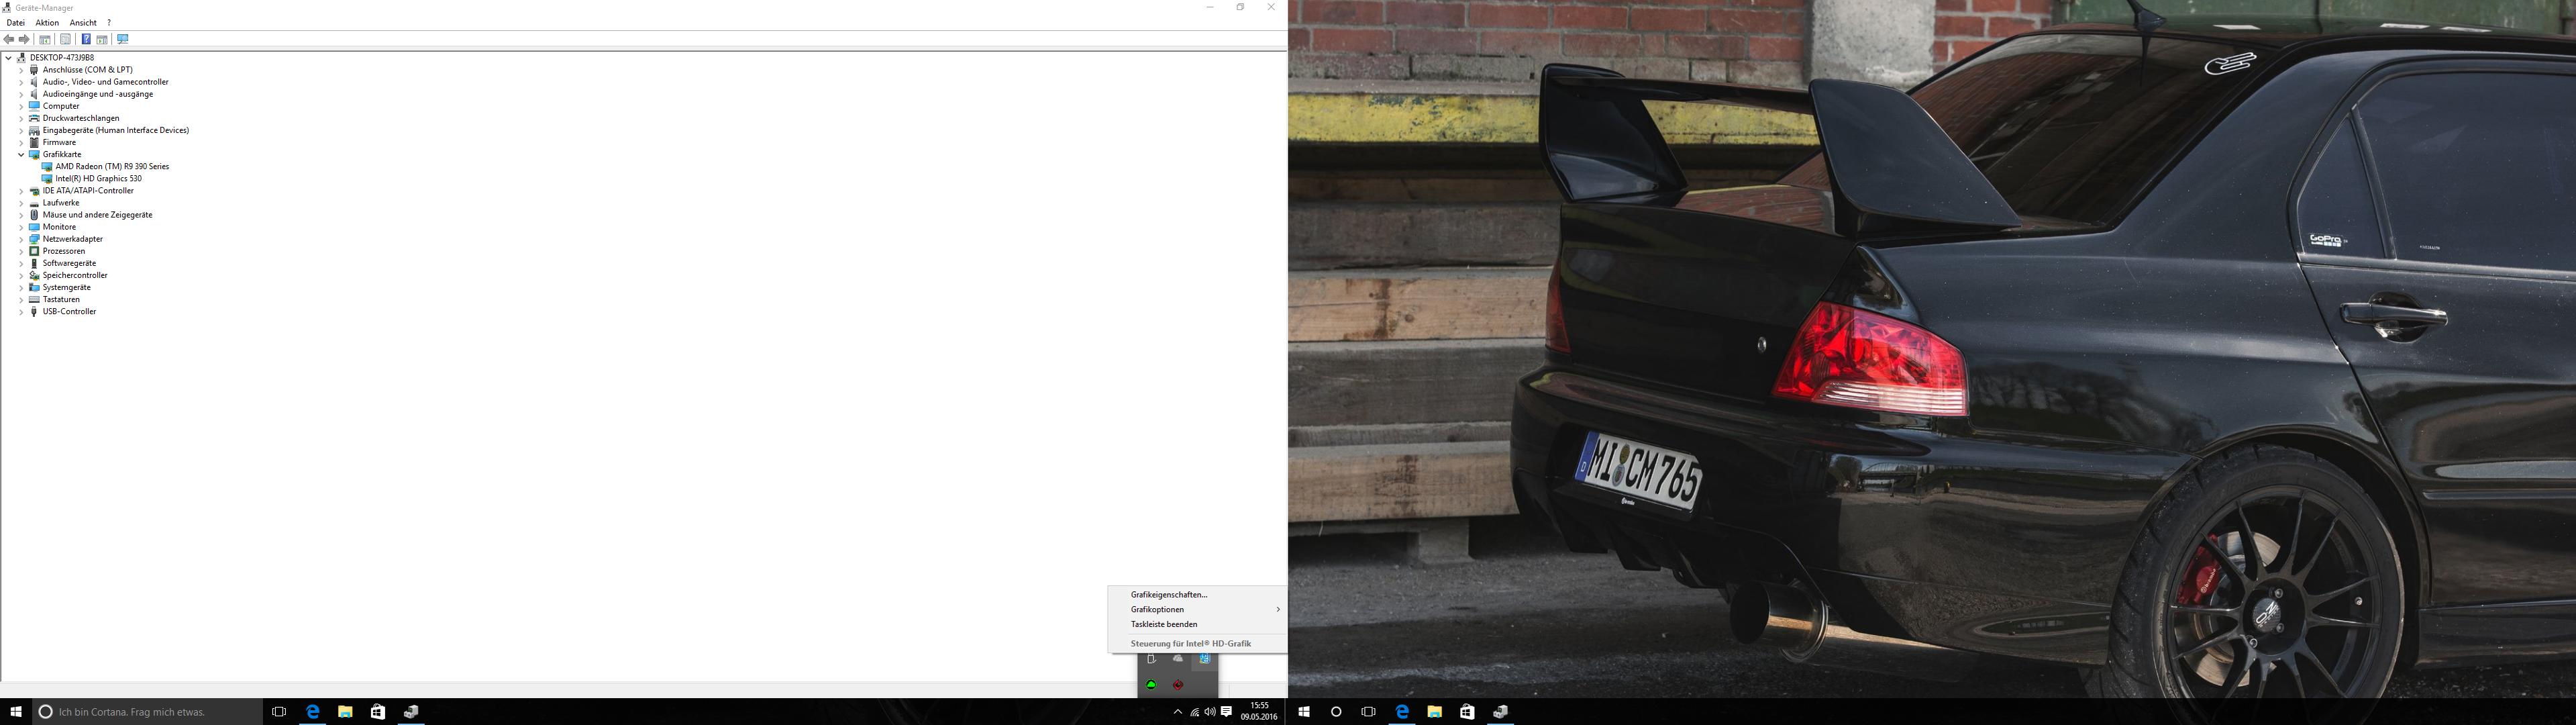Open the Grafikoptionen submenu
The width and height of the screenshot is (2576, 725).
pos(1157,609)
